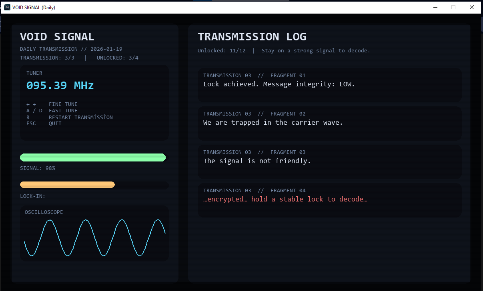The image size is (483, 291).
Task: Click the TUNER label
Action: 34,73
